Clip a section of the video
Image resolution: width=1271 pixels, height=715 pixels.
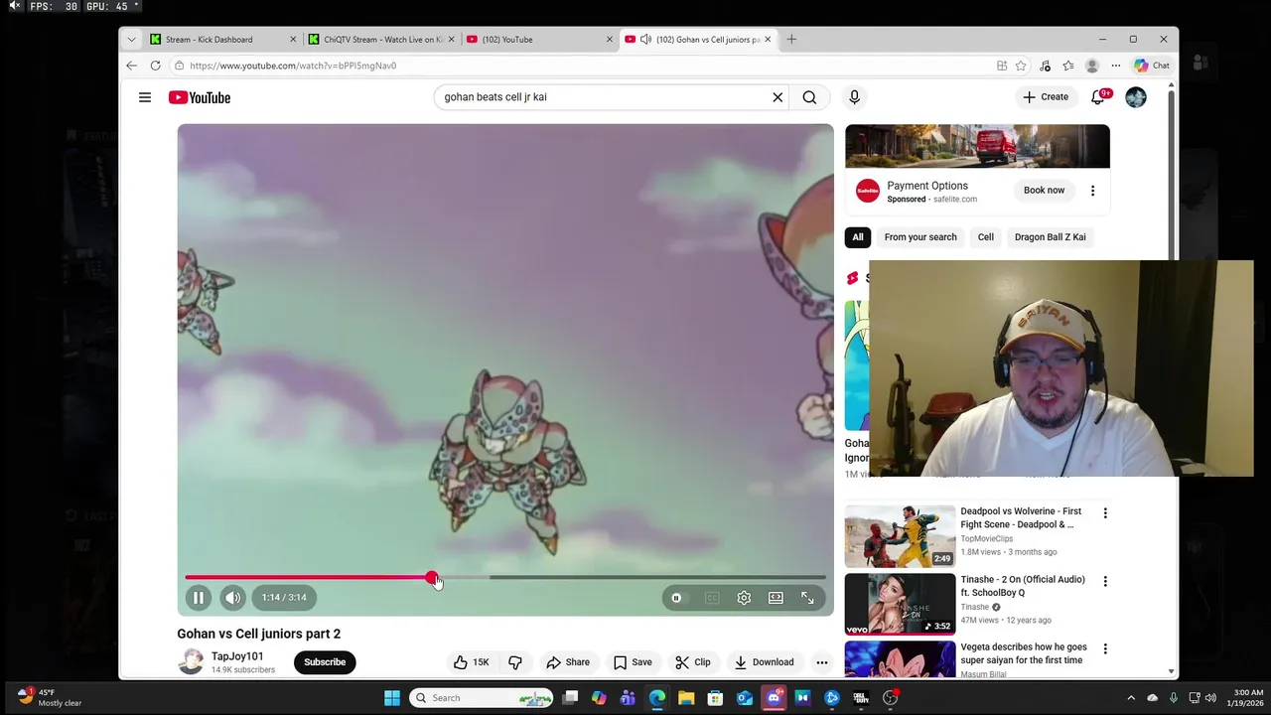[692, 662]
